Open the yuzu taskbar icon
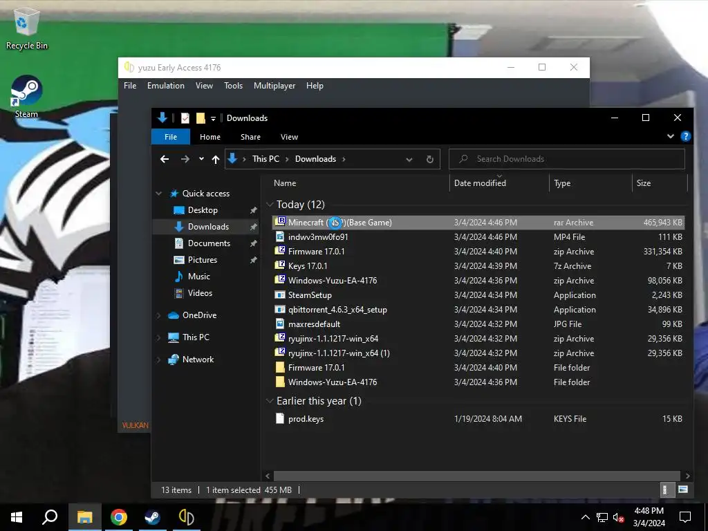This screenshot has height=531, width=708. click(186, 517)
